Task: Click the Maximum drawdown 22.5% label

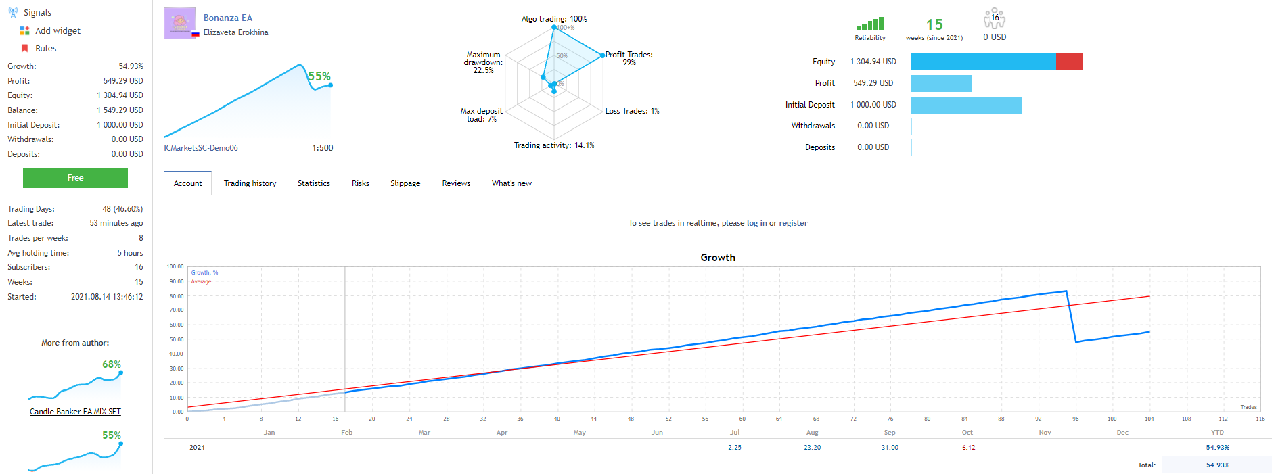Action: point(483,62)
